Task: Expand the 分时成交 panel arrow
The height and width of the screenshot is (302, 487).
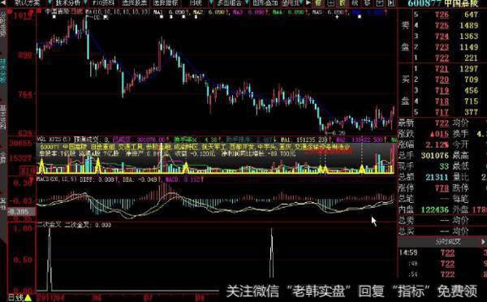Action: click(483, 242)
